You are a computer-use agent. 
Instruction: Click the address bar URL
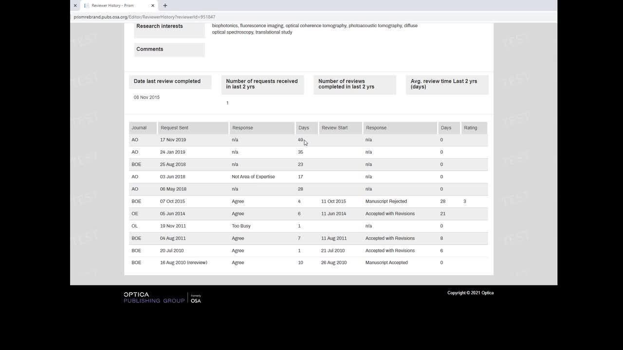pyautogui.click(x=145, y=17)
